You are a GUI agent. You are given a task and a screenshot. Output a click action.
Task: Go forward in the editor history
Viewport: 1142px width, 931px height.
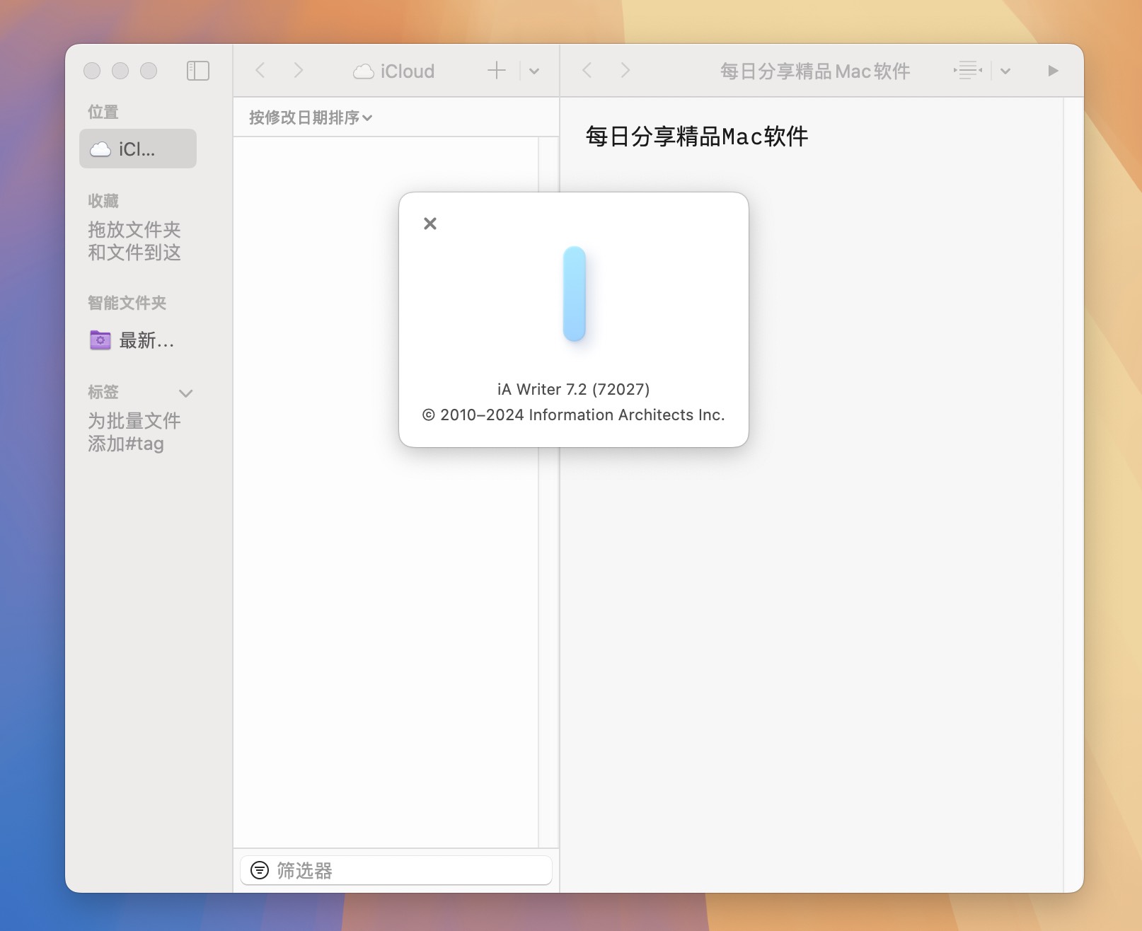point(625,70)
